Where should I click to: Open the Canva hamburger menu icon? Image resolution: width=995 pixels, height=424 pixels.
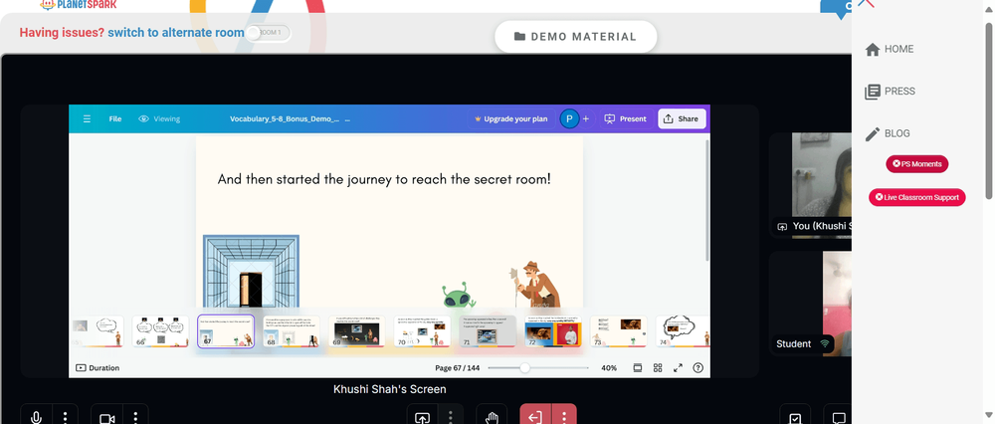[x=87, y=118]
